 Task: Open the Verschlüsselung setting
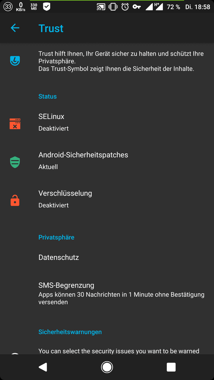coord(107,199)
